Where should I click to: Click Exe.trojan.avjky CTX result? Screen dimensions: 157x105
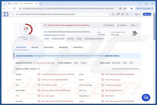(48, 96)
